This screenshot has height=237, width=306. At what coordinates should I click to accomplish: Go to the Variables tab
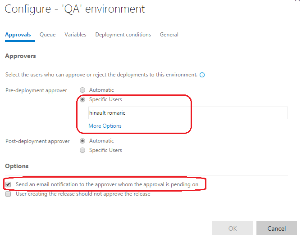tap(75, 35)
